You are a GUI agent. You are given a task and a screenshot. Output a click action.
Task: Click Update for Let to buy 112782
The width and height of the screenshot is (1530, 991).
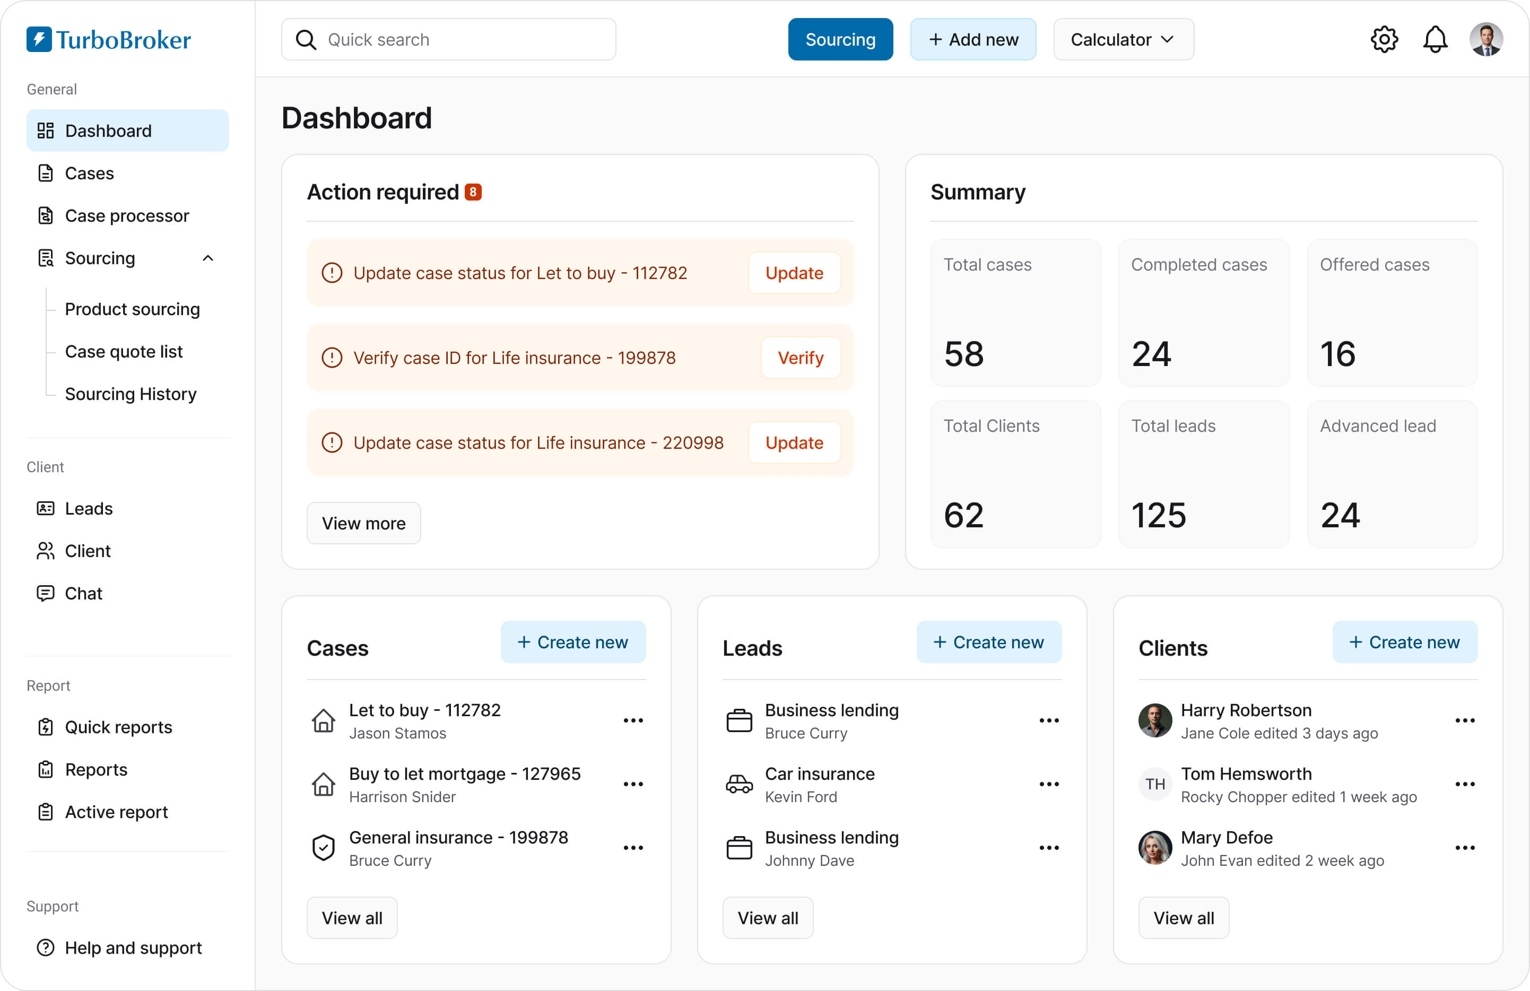point(795,273)
